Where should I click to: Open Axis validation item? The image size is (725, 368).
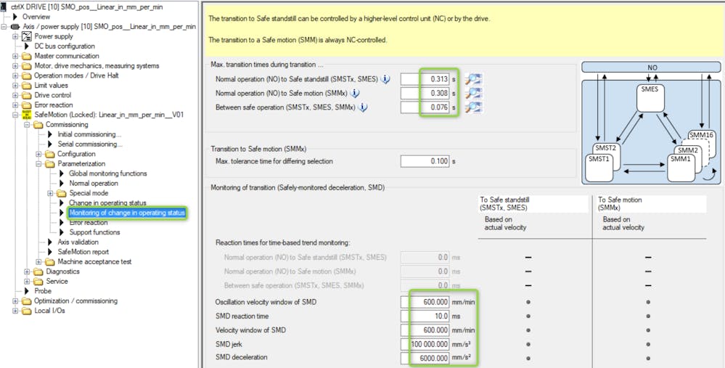tap(78, 242)
